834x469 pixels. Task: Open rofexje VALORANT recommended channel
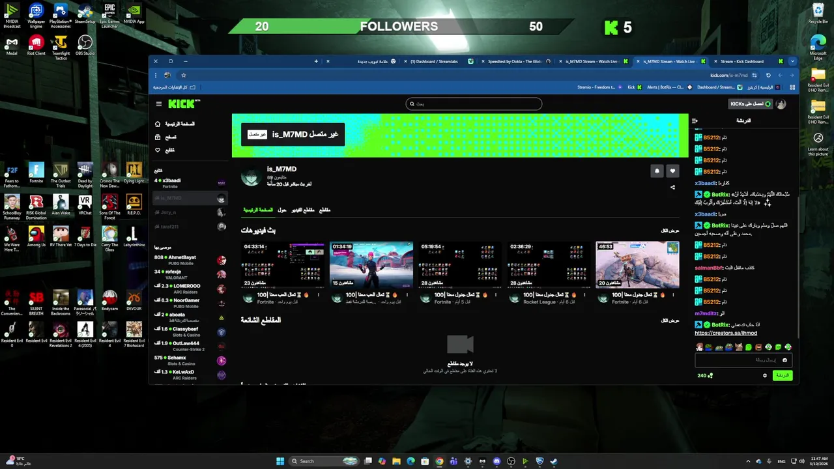click(x=189, y=274)
